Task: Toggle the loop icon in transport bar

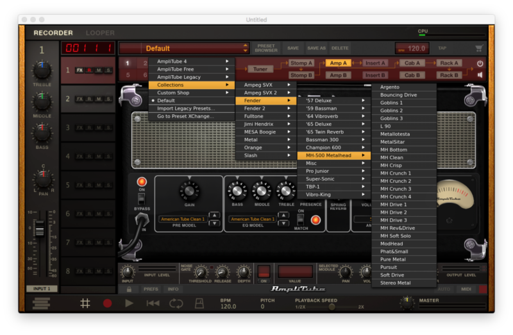Action: 176,304
